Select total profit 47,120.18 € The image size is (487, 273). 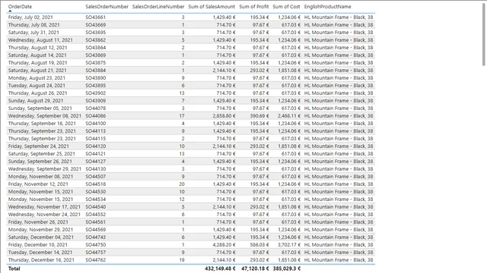click(x=255, y=268)
